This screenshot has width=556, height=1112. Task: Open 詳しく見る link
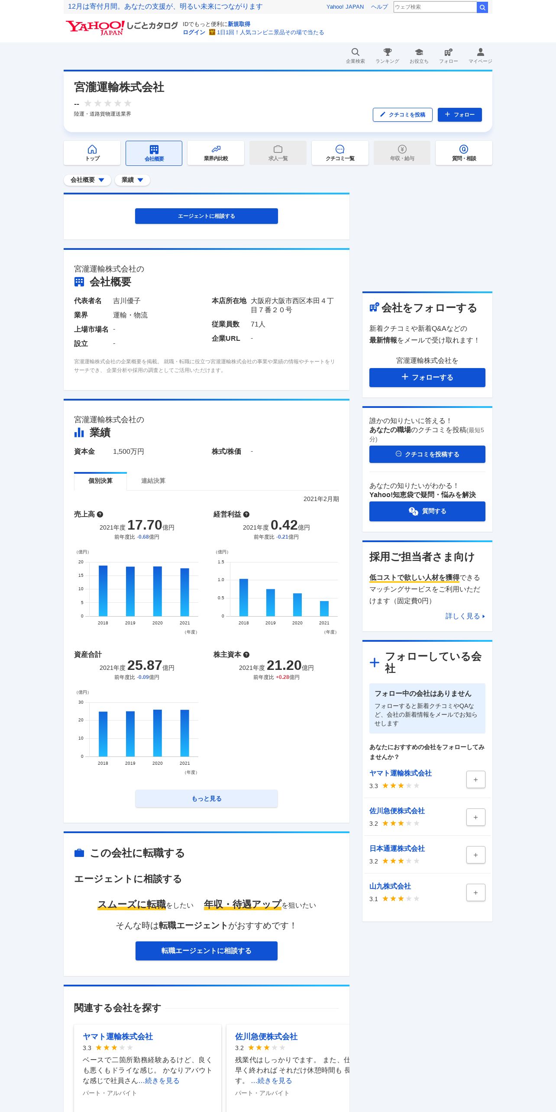click(465, 616)
